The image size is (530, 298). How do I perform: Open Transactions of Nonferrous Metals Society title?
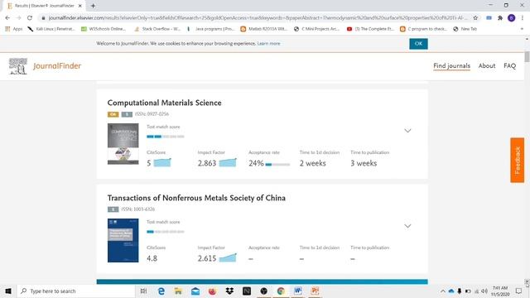tap(196, 198)
